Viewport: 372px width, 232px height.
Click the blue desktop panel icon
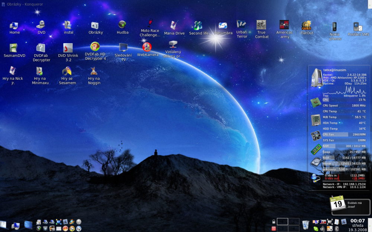(28, 225)
